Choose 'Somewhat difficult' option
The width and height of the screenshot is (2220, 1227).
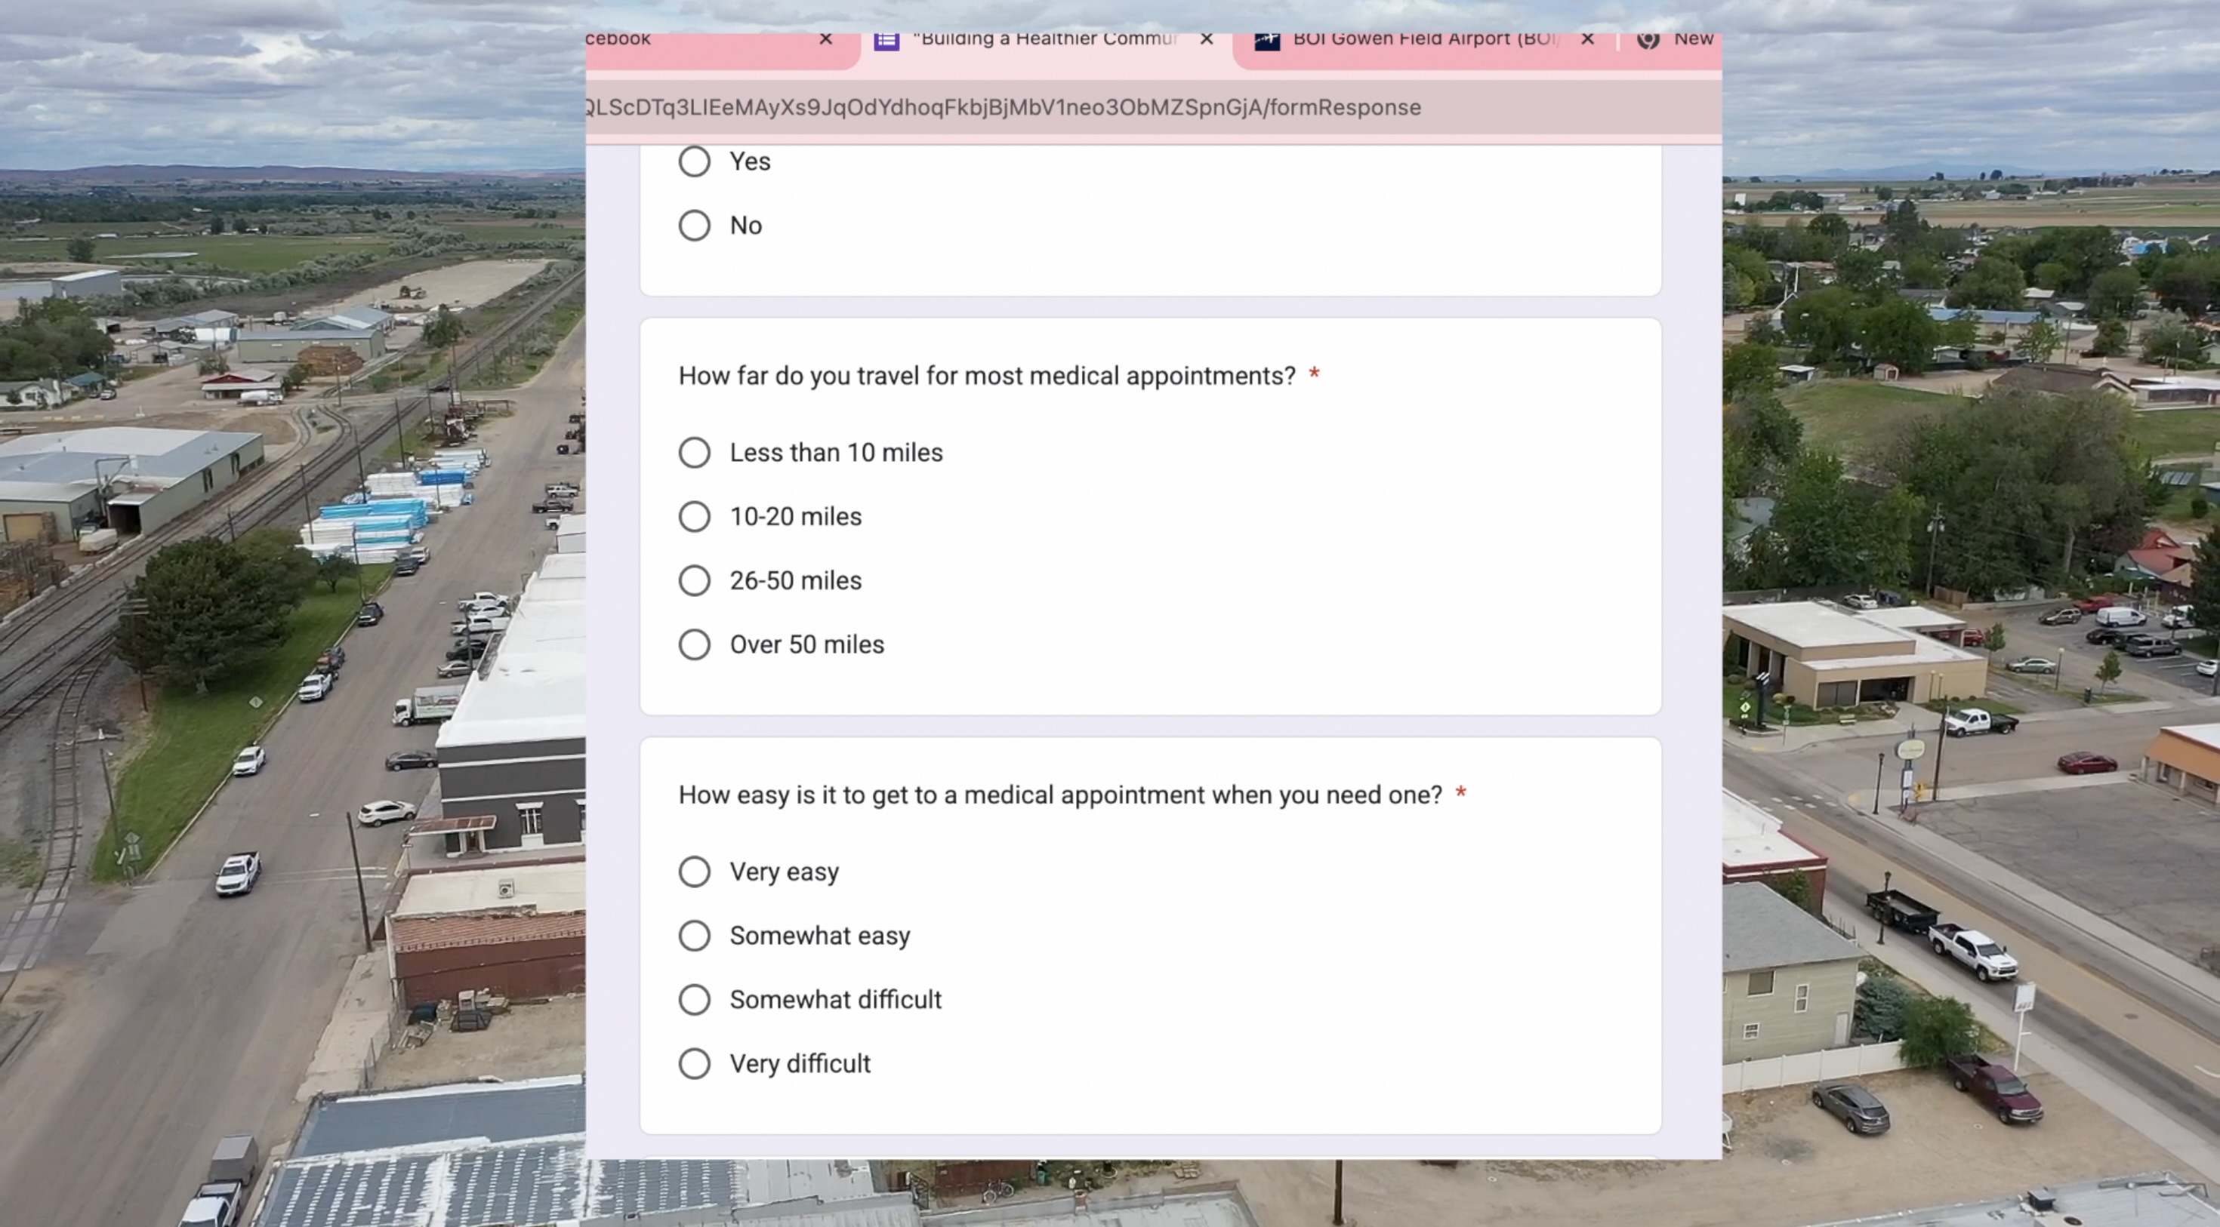tap(694, 1000)
